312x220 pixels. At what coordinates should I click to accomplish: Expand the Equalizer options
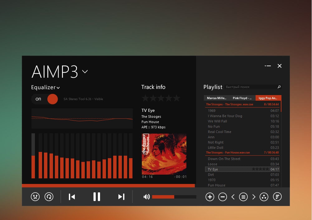(x=57, y=87)
